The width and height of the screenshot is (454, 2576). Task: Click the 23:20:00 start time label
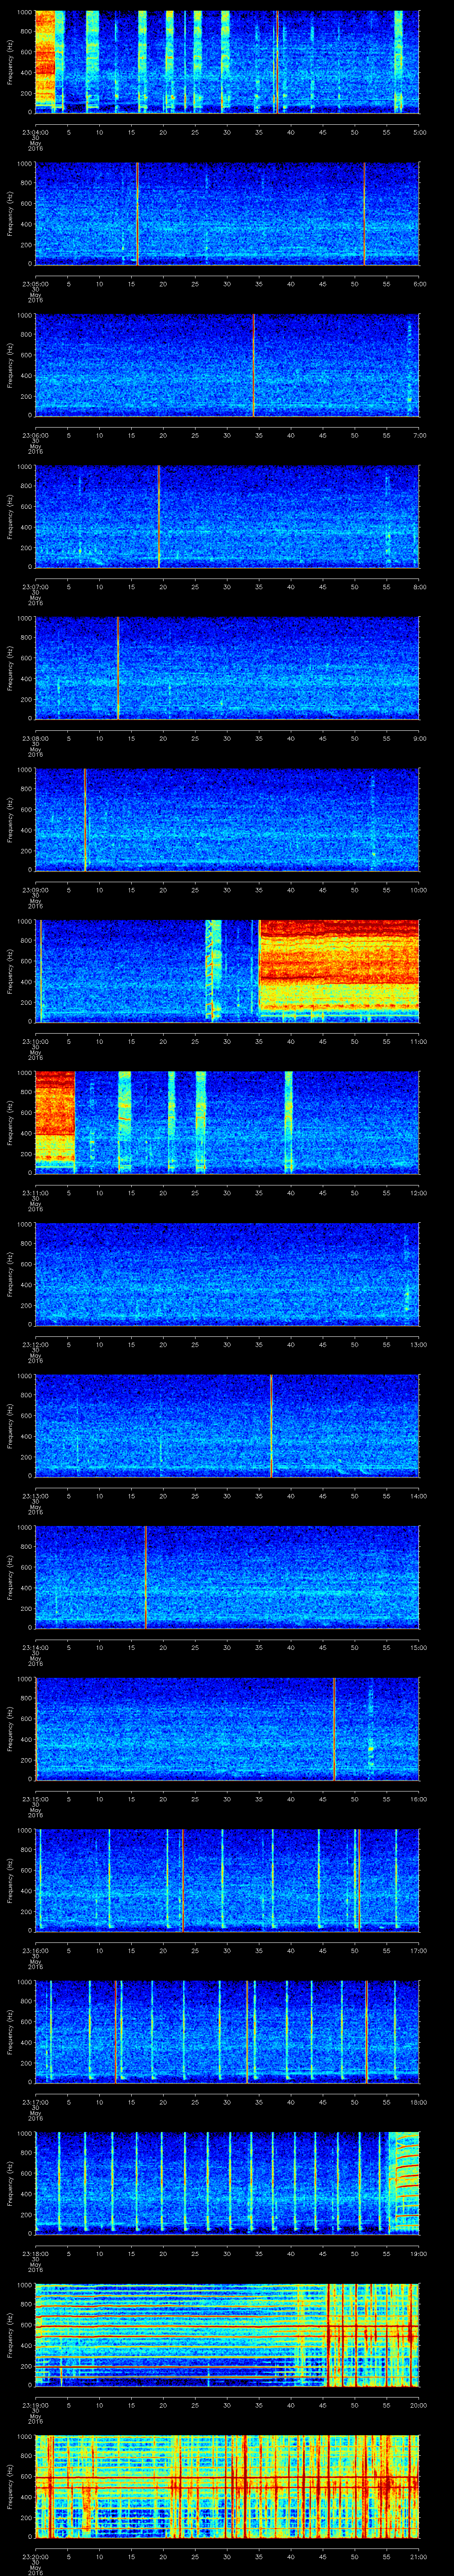tap(36, 2558)
